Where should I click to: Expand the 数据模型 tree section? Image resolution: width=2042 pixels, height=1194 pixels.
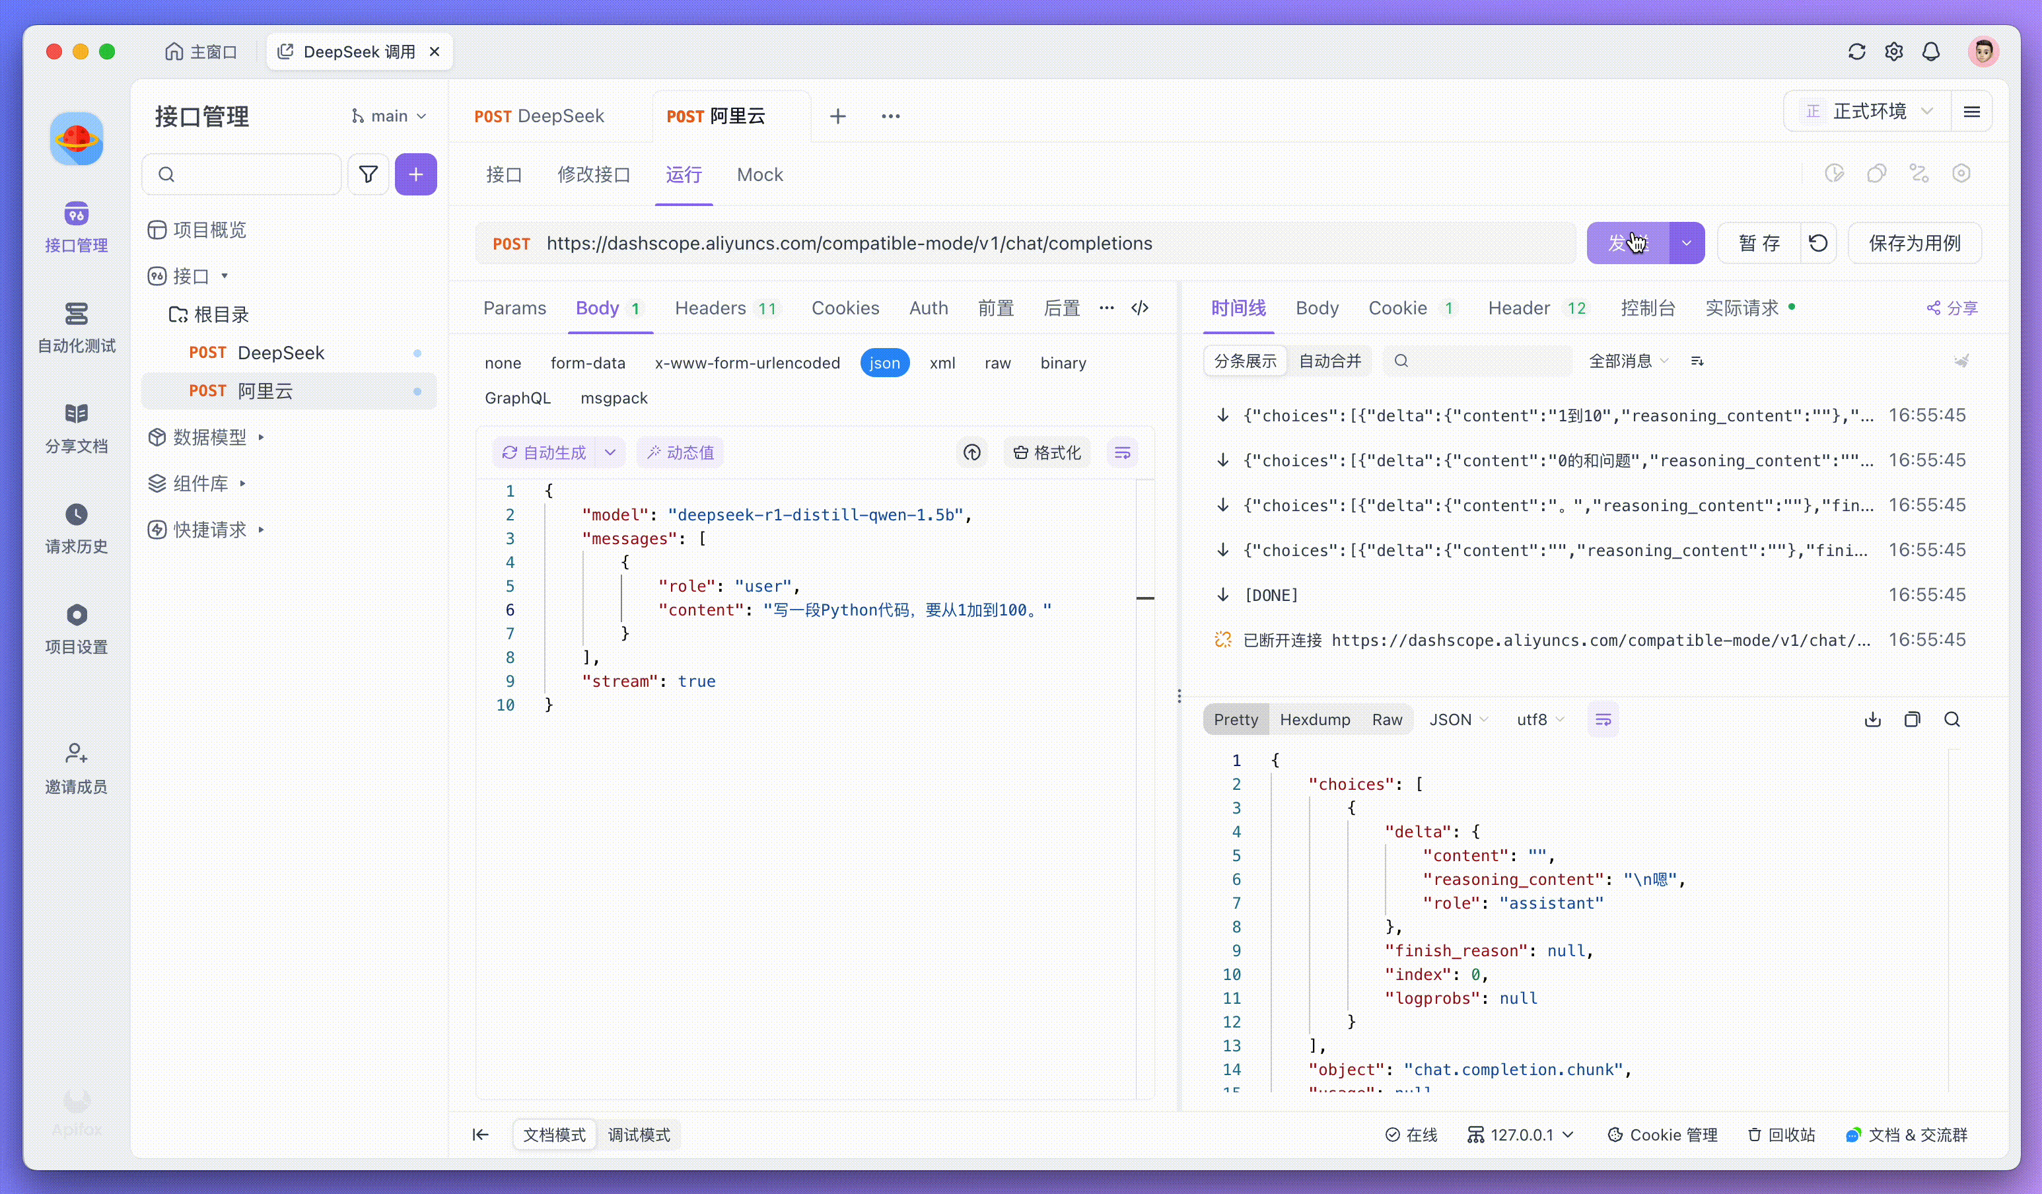point(209,437)
